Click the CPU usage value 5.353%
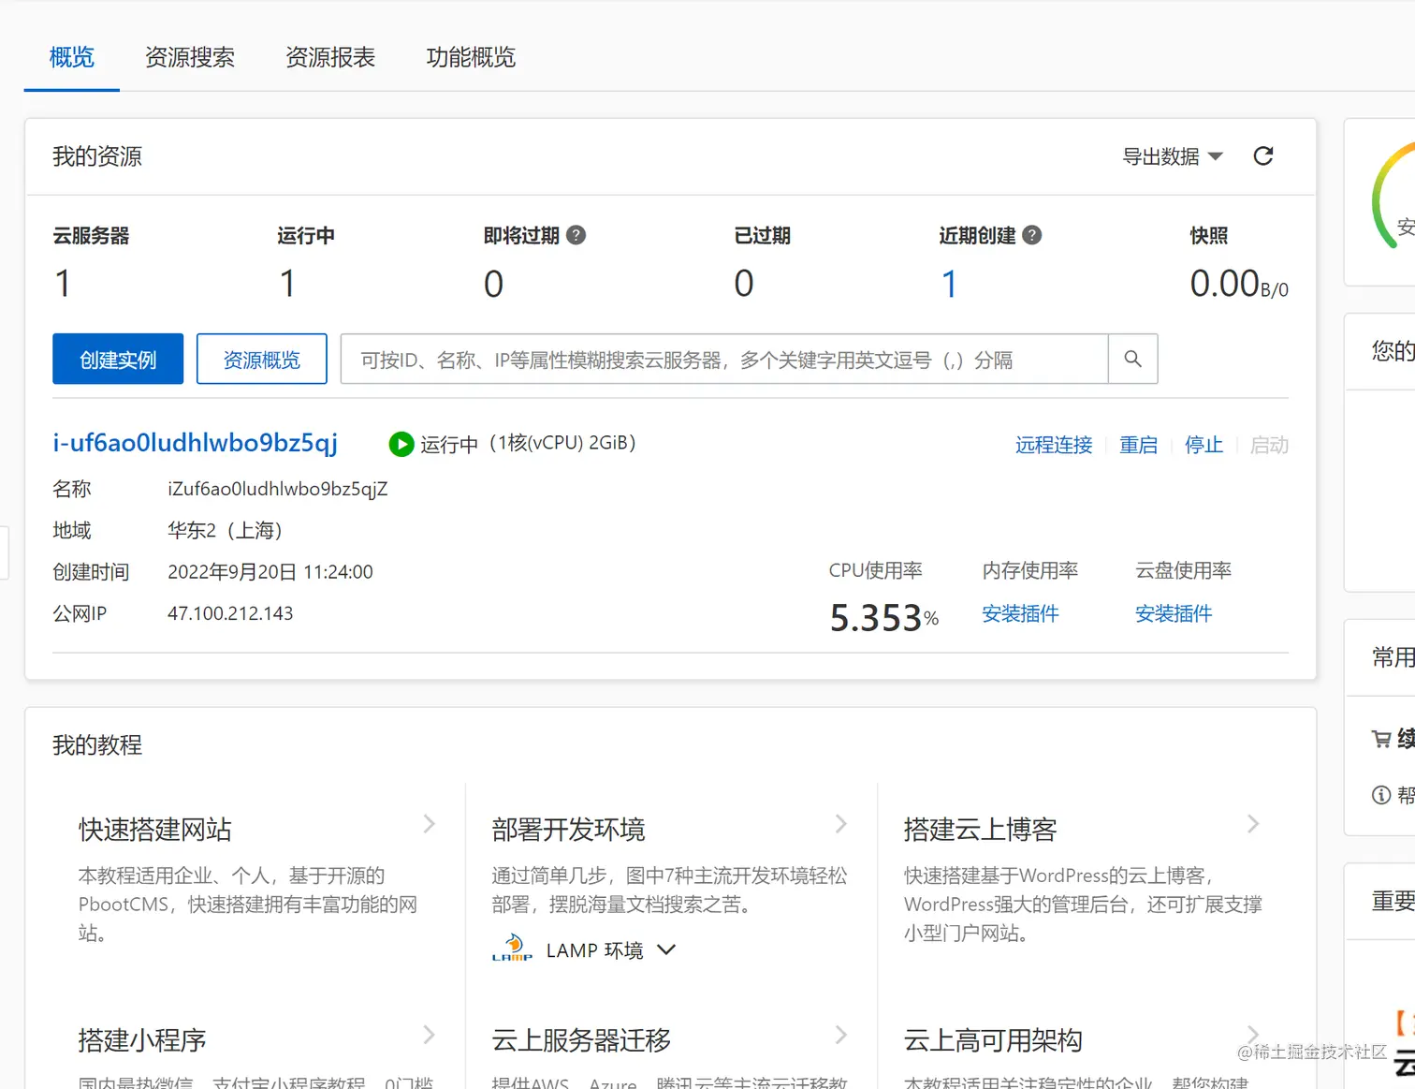The height and width of the screenshot is (1089, 1415). (x=884, y=618)
